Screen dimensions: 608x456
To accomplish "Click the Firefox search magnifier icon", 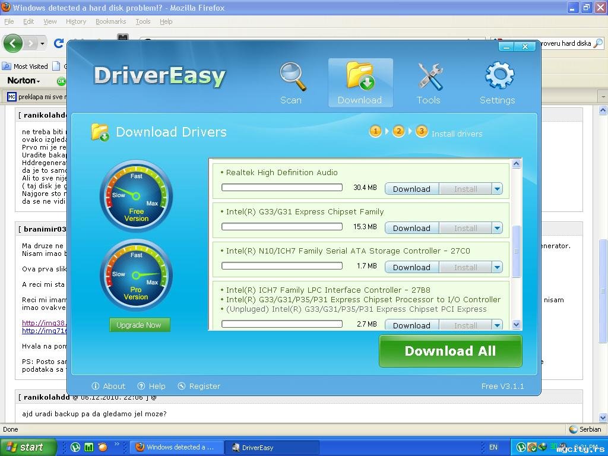I will click(x=598, y=43).
